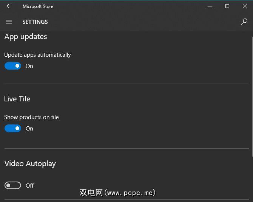Click the search magnifier icon
The image size is (253, 202).
pos(244,22)
